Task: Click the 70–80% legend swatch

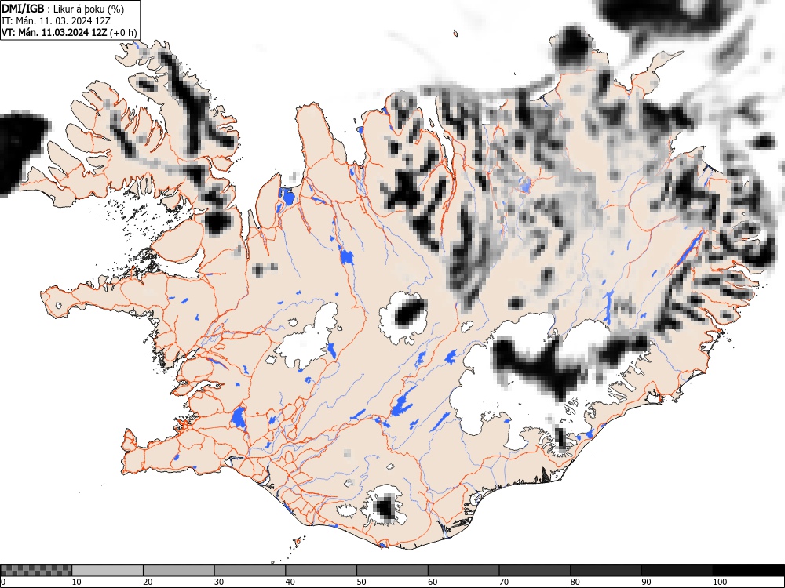Action: tap(535, 571)
